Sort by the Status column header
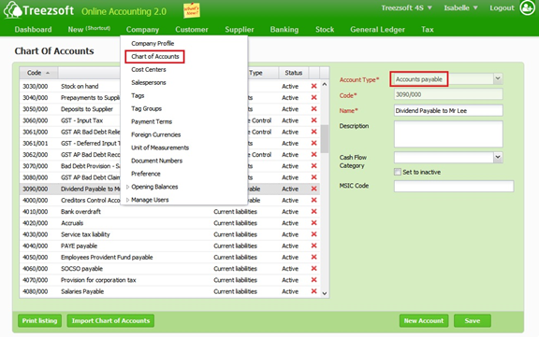 pos(293,73)
